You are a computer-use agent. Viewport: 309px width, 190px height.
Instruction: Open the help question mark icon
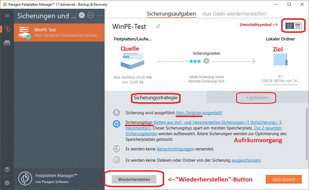7,169
